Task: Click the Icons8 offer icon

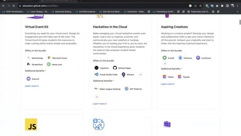Action: 165,58
